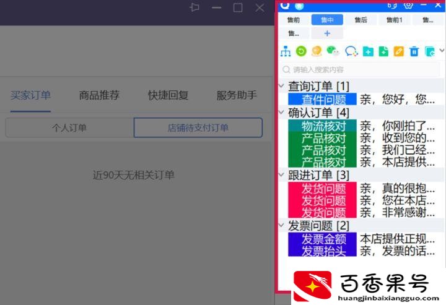The image size is (446, 305).
Task: Add a new folder with teal folder-plus icon
Action: [x=368, y=51]
